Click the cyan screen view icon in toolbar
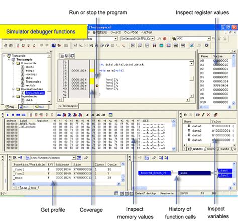The image size is (238, 224). click(x=161, y=45)
